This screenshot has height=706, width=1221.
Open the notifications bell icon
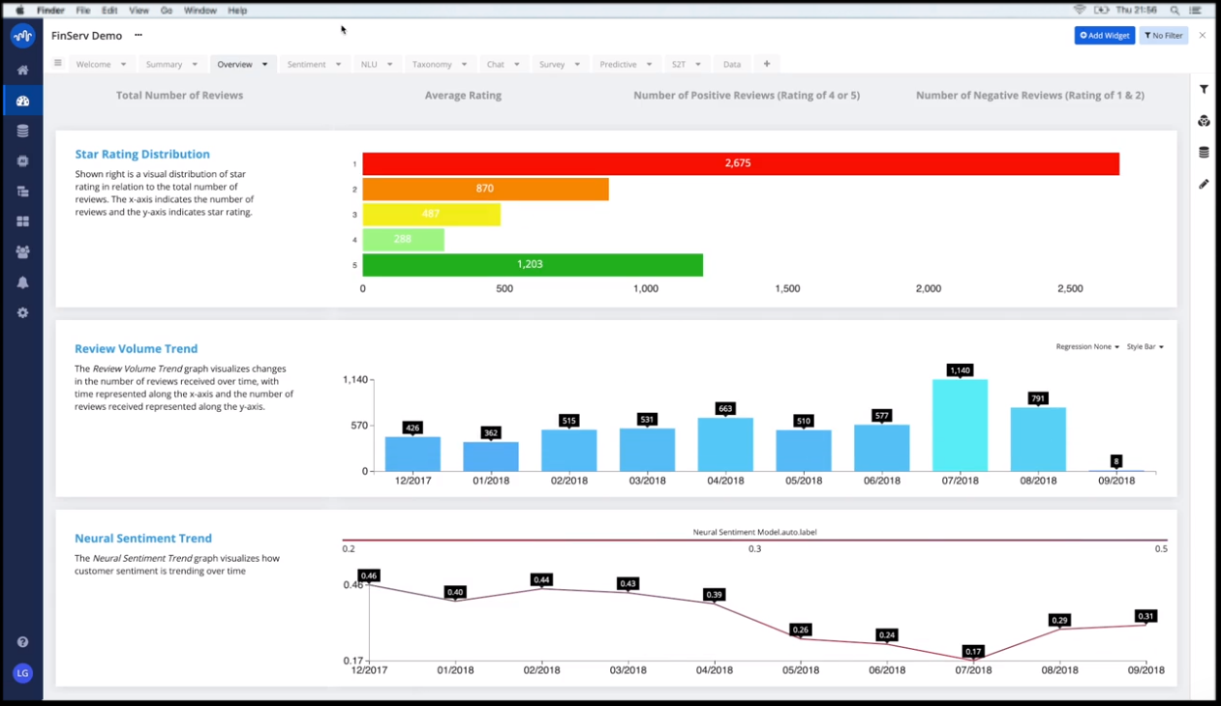pyautogui.click(x=22, y=282)
